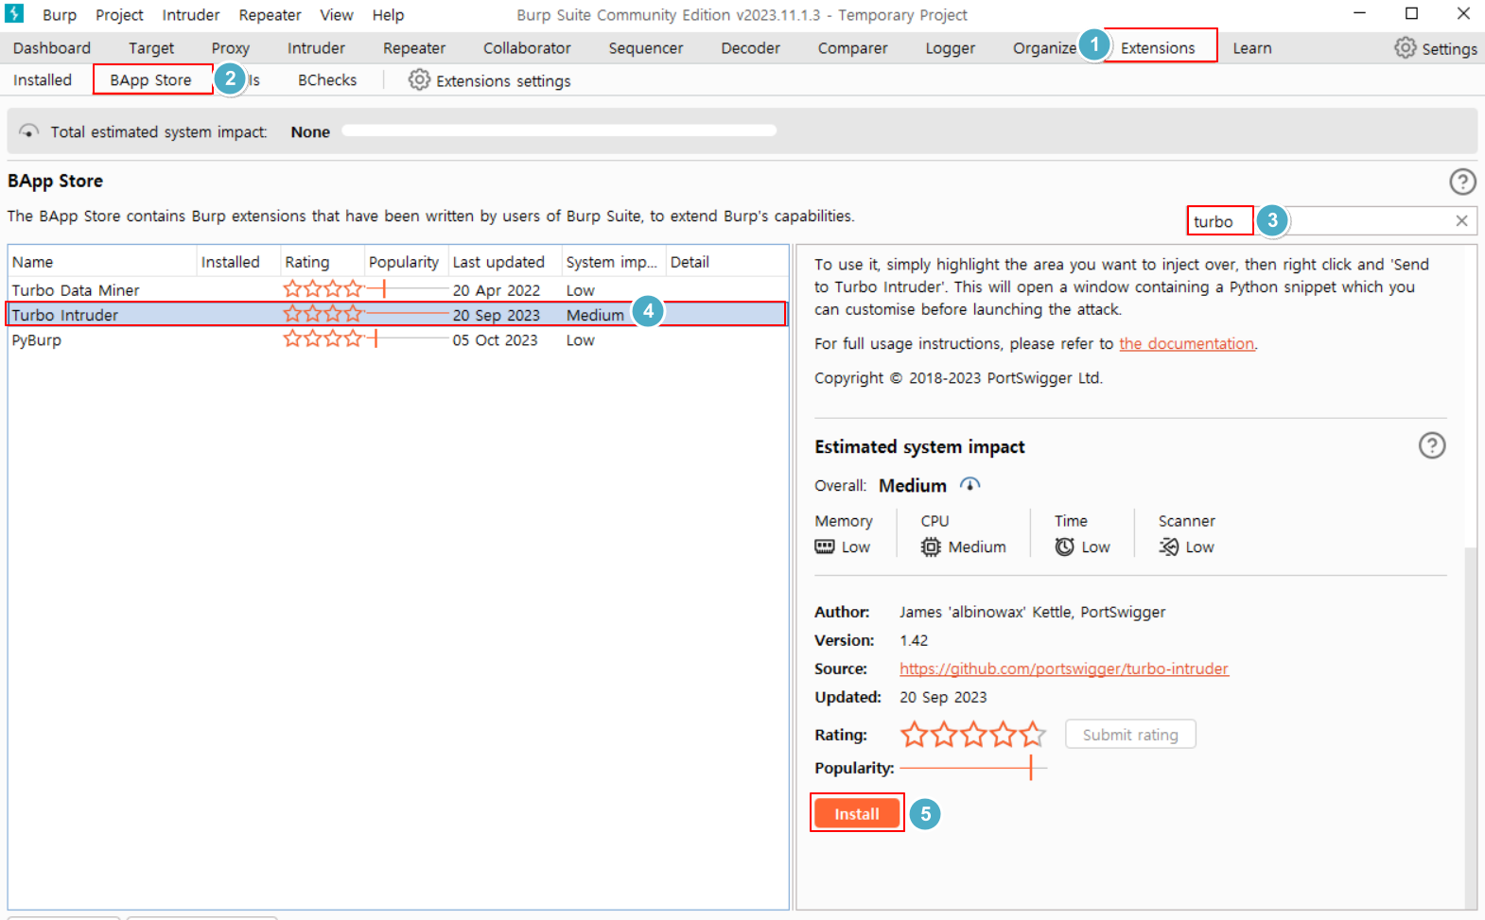Open the documentation link
Image resolution: width=1485 pixels, height=920 pixels.
[x=1187, y=344]
